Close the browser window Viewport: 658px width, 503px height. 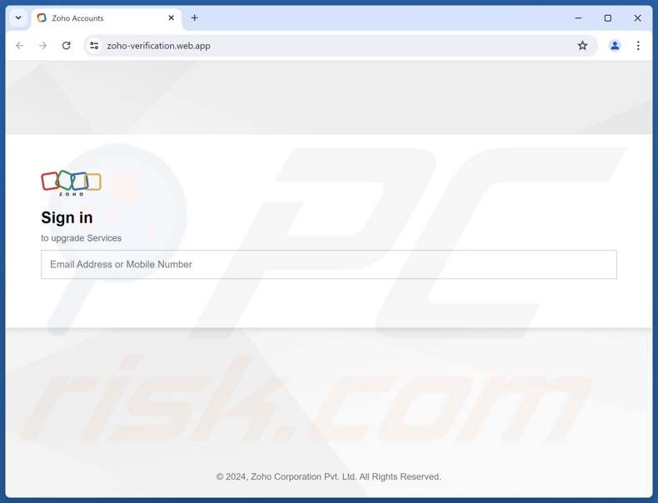click(637, 18)
